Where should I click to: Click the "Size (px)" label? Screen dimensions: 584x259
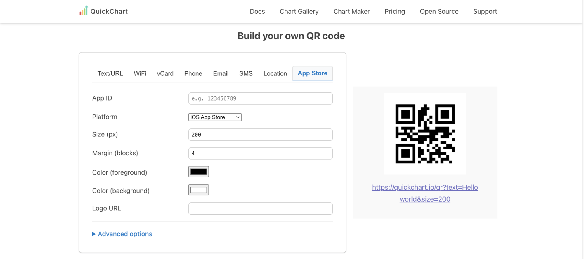[x=105, y=134]
